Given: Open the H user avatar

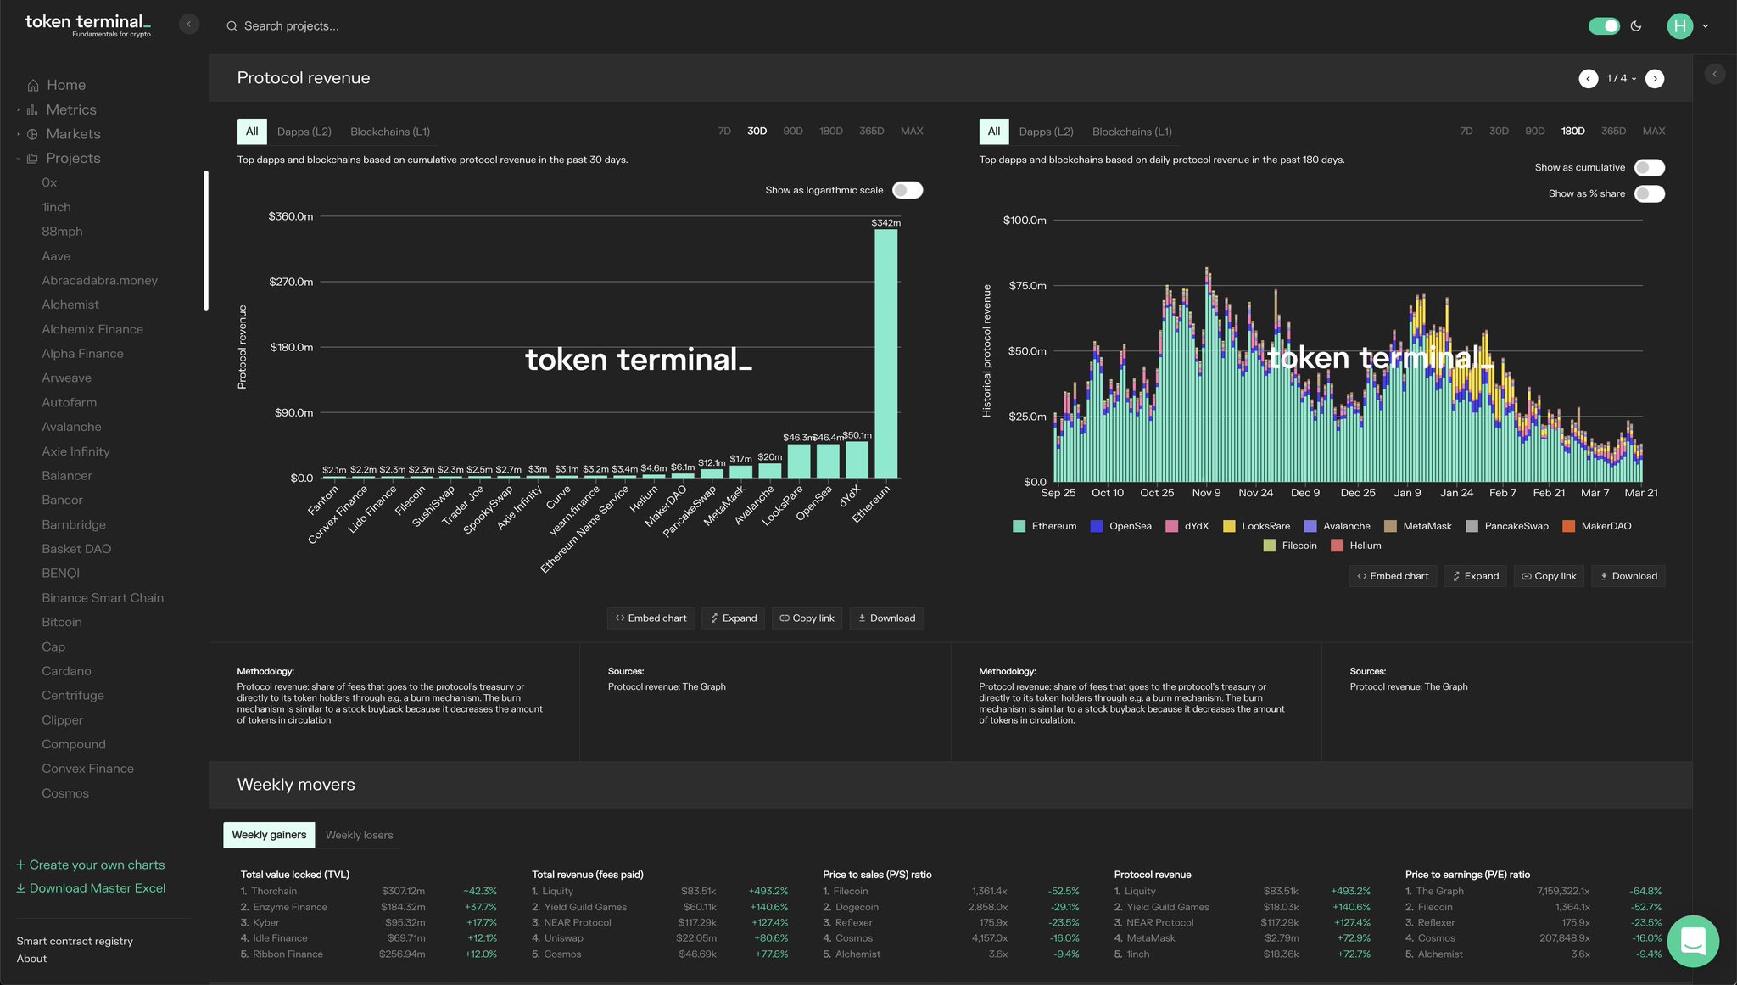Looking at the screenshot, I should pos(1679,26).
